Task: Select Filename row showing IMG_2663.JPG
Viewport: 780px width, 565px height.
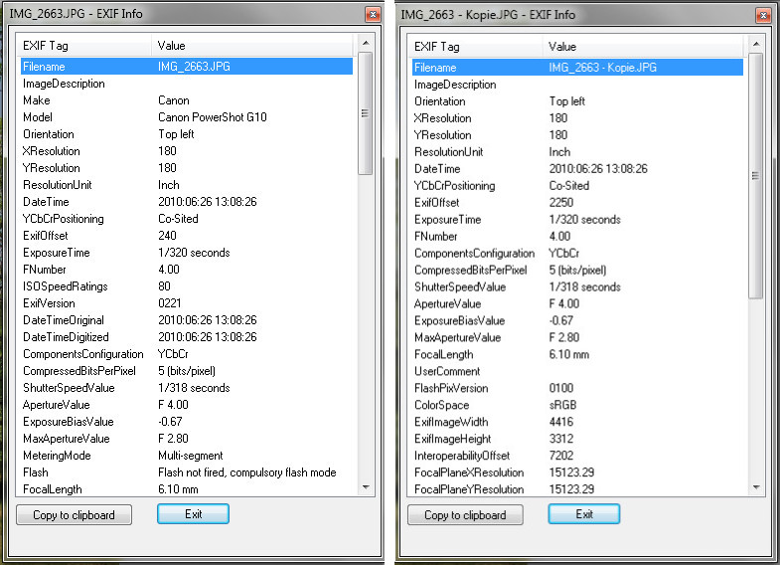Action: 187,67
